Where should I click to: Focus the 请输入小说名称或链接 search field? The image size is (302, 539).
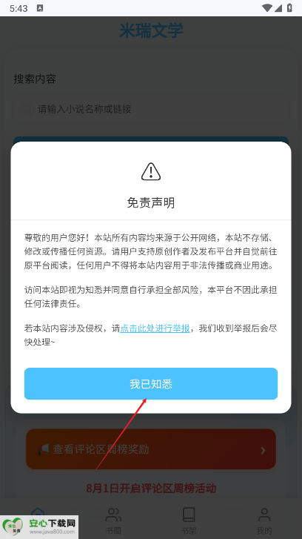pyautogui.click(x=151, y=109)
